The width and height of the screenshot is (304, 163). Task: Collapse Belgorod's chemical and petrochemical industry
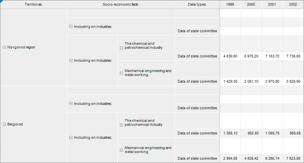pyautogui.click(x=122, y=125)
